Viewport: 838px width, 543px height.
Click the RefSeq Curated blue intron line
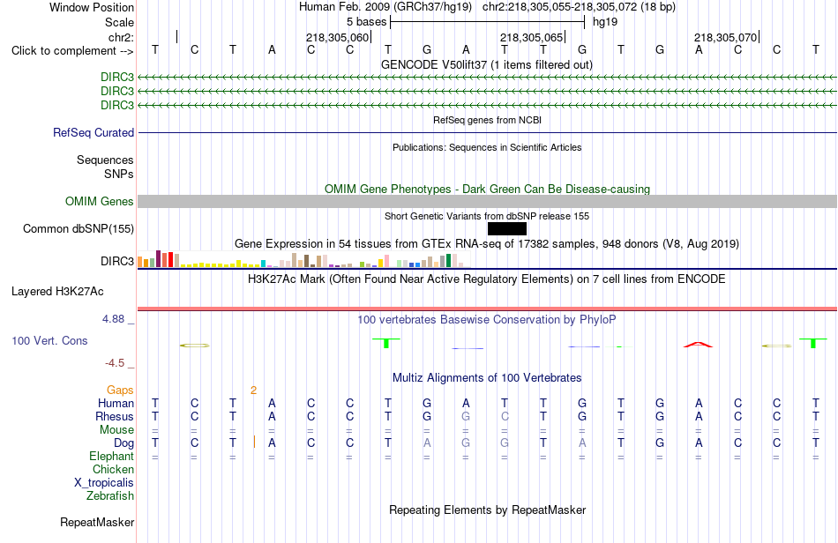[487, 132]
